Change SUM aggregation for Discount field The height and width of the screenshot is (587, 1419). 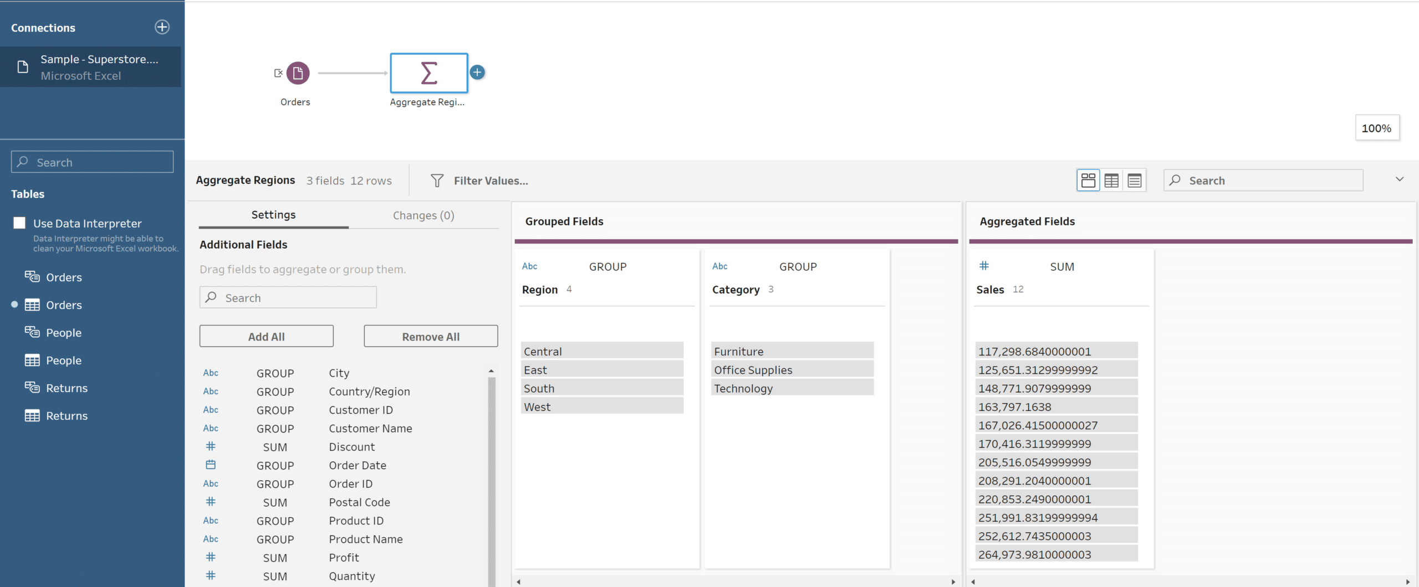(x=275, y=447)
